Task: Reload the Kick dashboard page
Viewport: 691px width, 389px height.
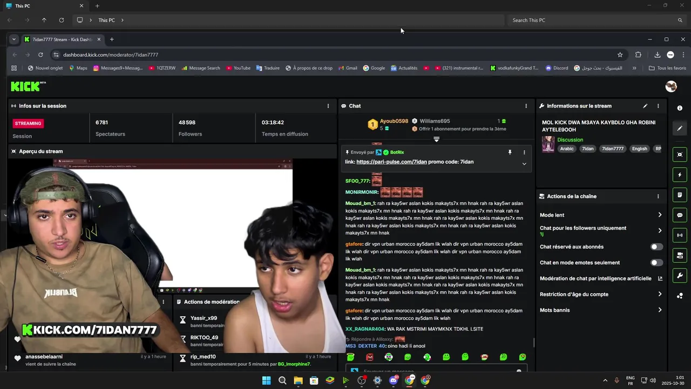Action: pyautogui.click(x=40, y=55)
